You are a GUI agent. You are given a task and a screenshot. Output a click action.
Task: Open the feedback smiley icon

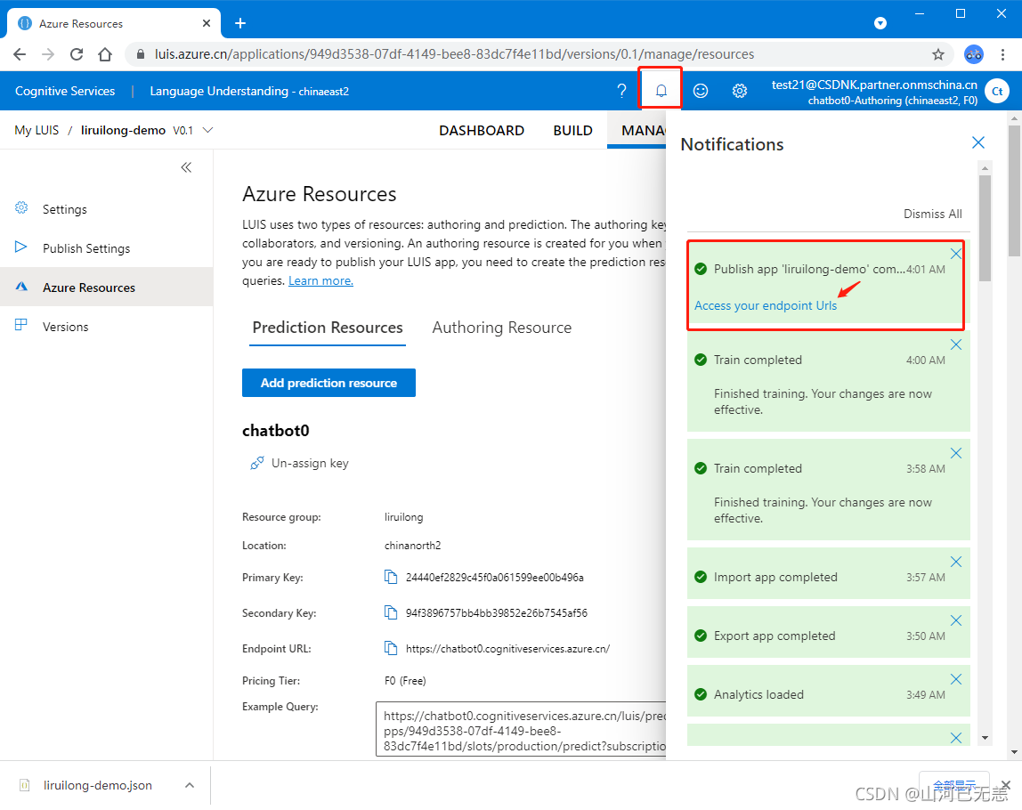coord(700,91)
